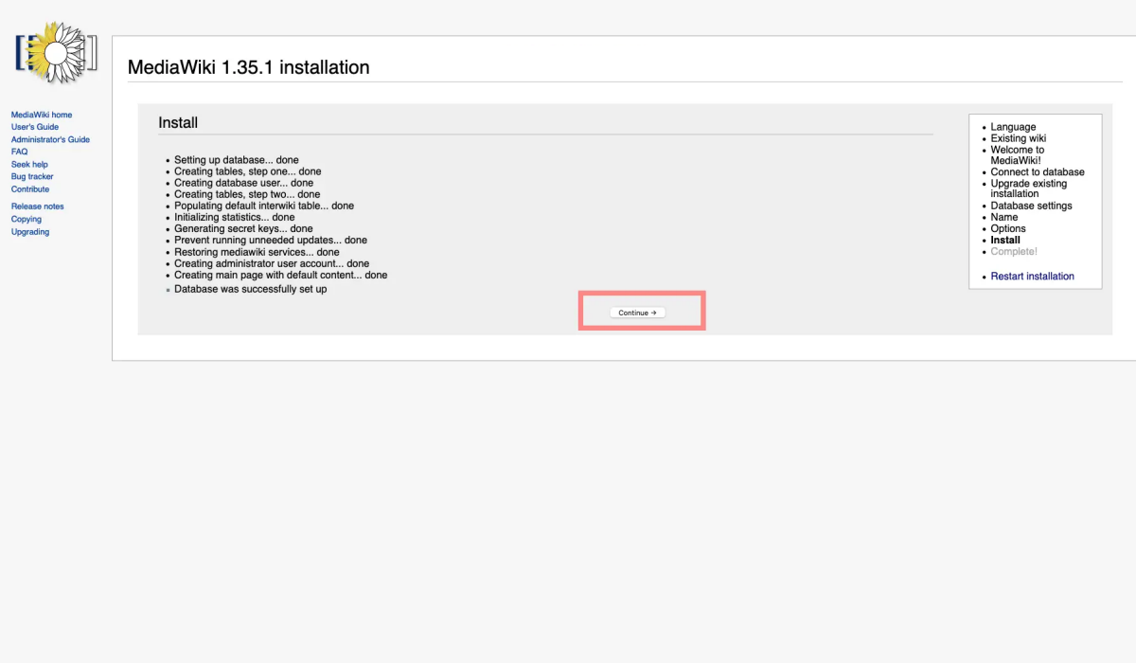
Task: Select the bold Install step
Action: pyautogui.click(x=1005, y=240)
